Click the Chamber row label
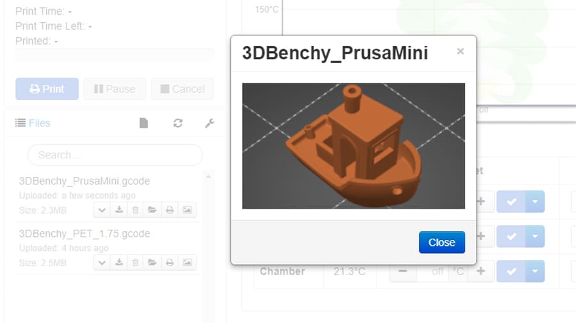This screenshot has height=323, width=576. click(x=282, y=271)
